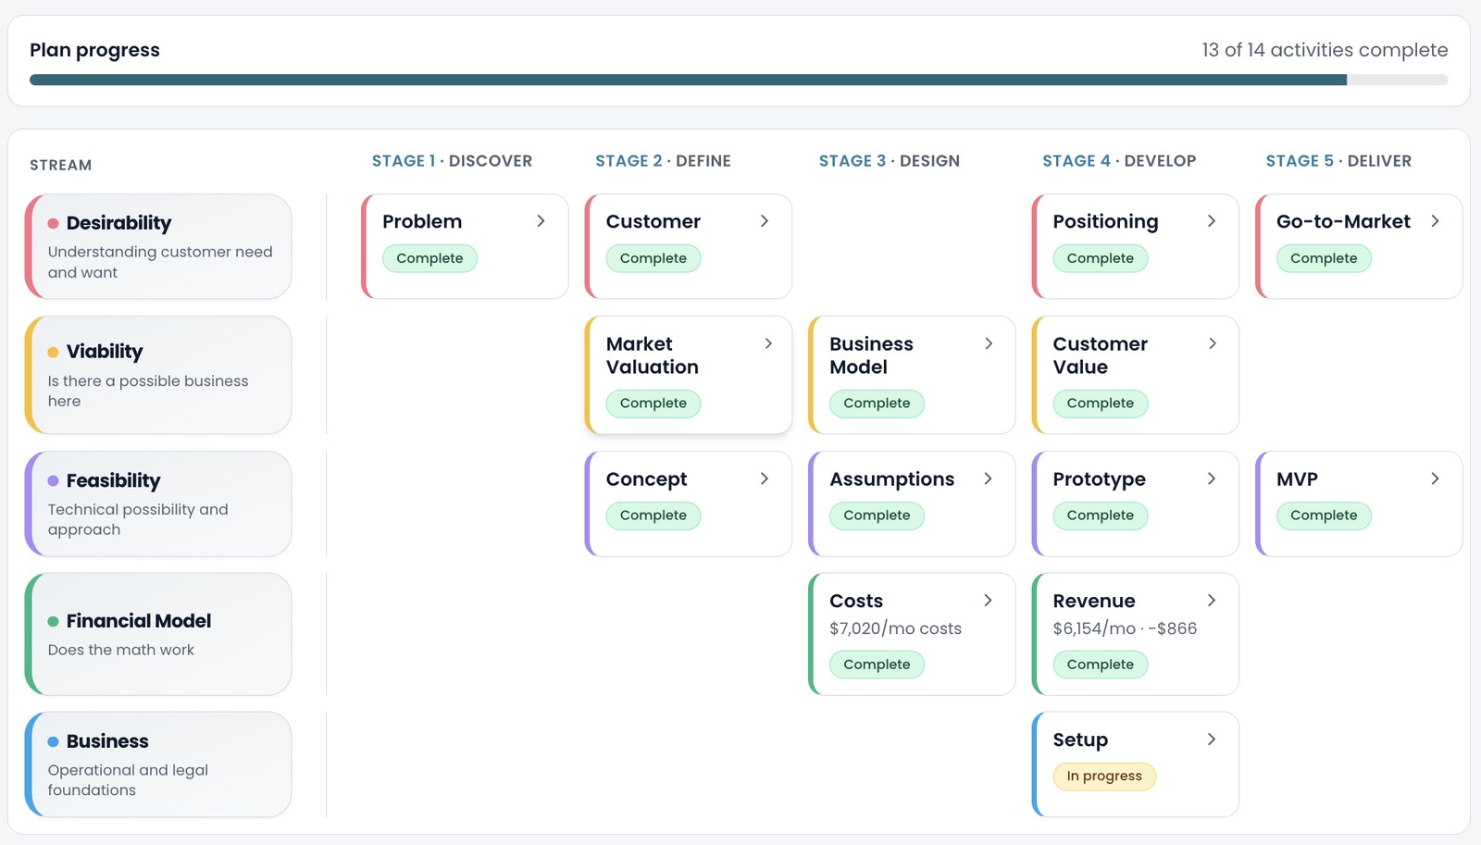Open the MVP card chevron
The height and width of the screenshot is (845, 1481).
coord(1435,478)
